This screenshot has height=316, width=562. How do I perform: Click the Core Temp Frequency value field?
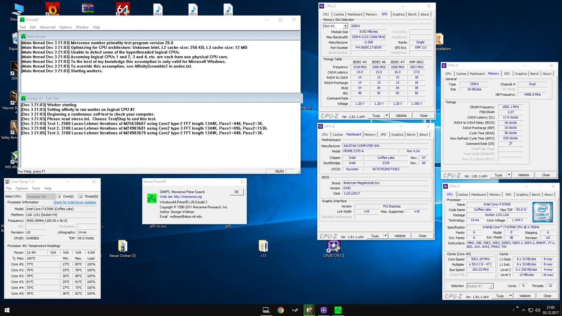(x=61, y=221)
